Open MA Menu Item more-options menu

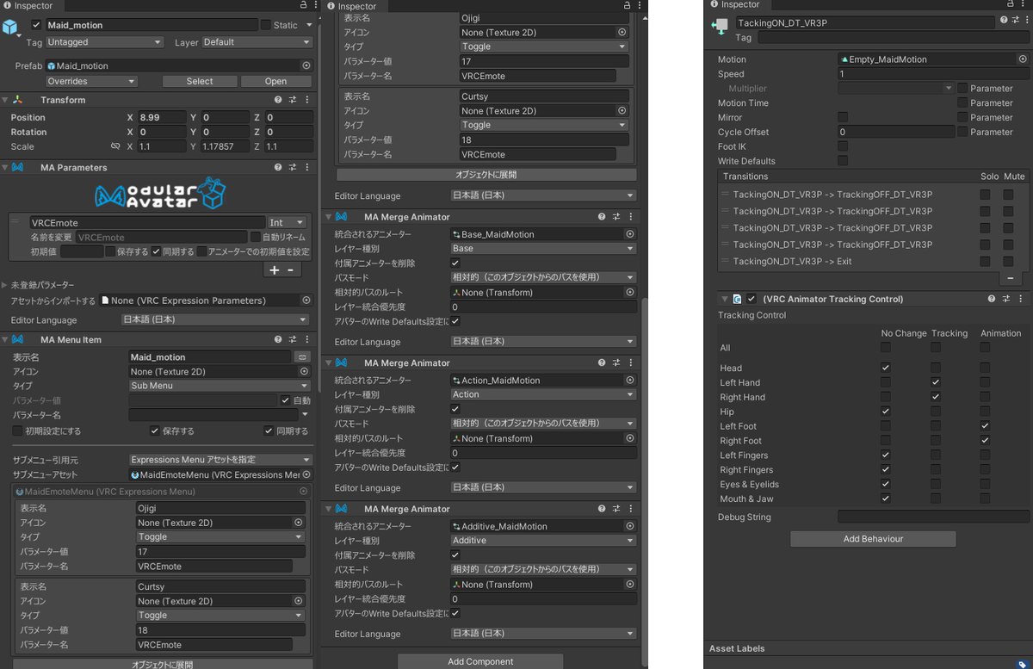click(307, 339)
